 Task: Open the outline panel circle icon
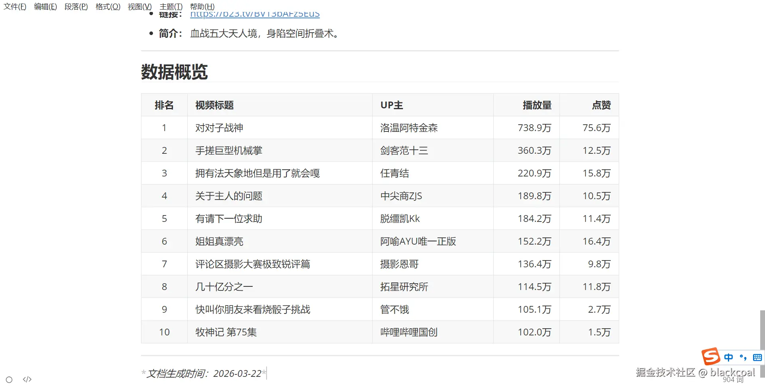click(x=9, y=379)
